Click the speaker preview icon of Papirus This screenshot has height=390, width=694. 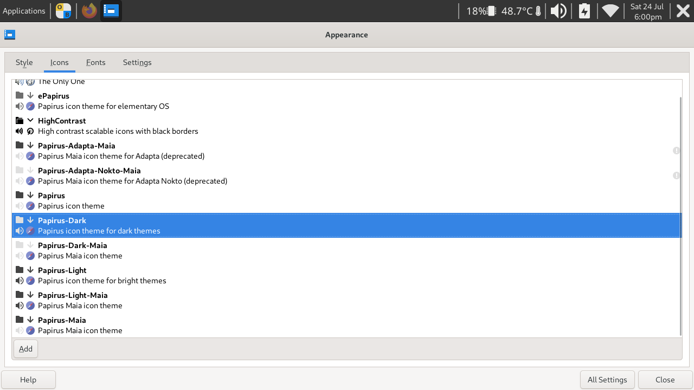pyautogui.click(x=20, y=206)
